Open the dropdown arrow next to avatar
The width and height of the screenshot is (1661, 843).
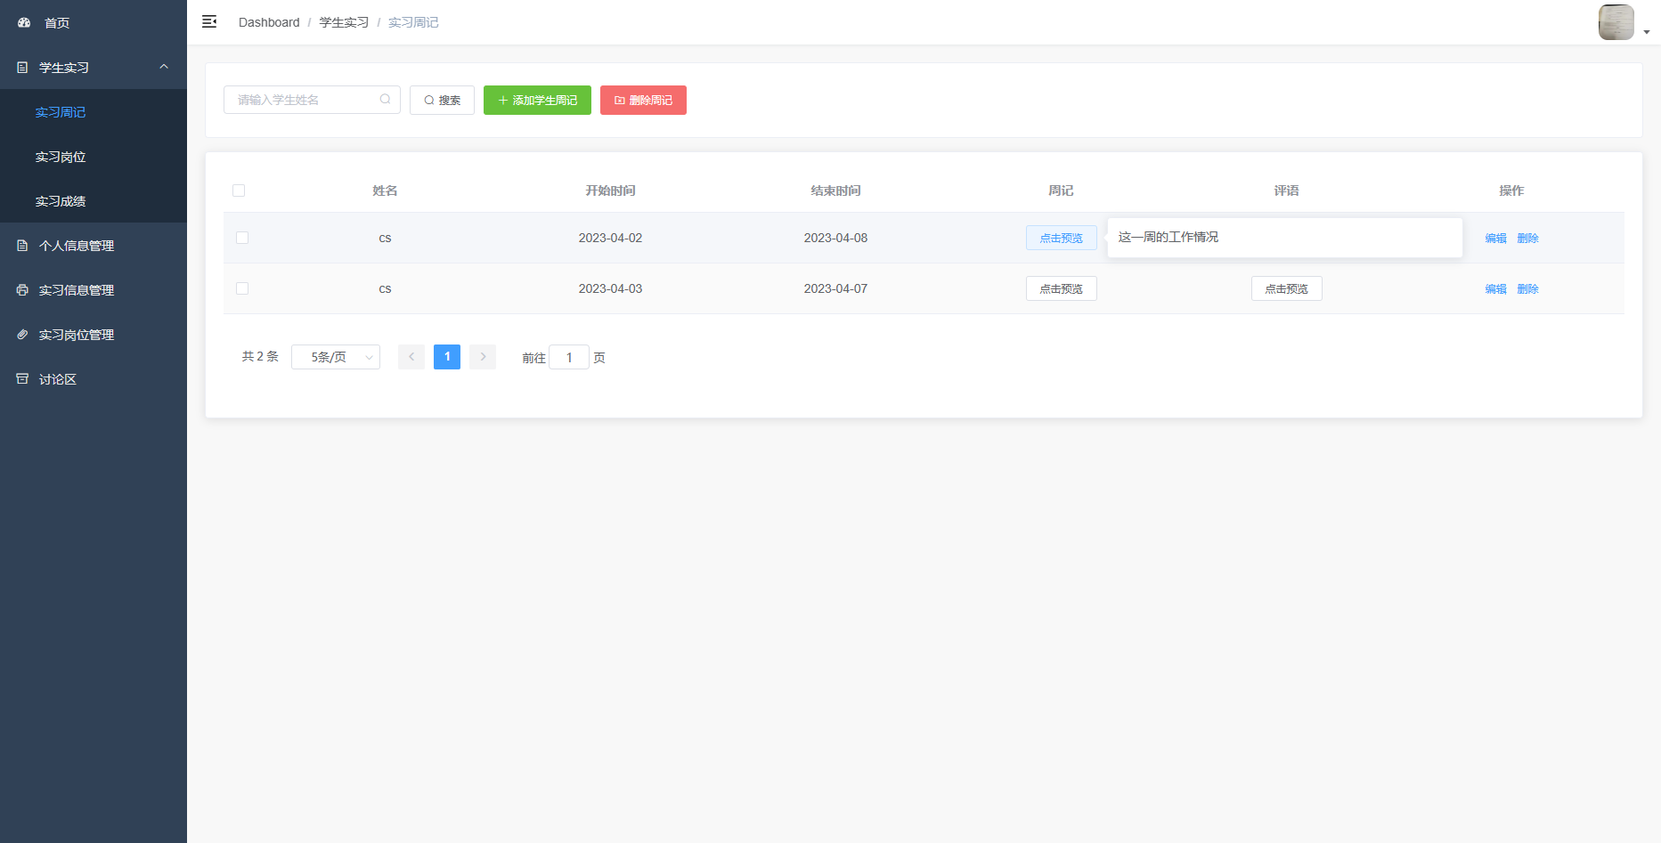[x=1647, y=32]
